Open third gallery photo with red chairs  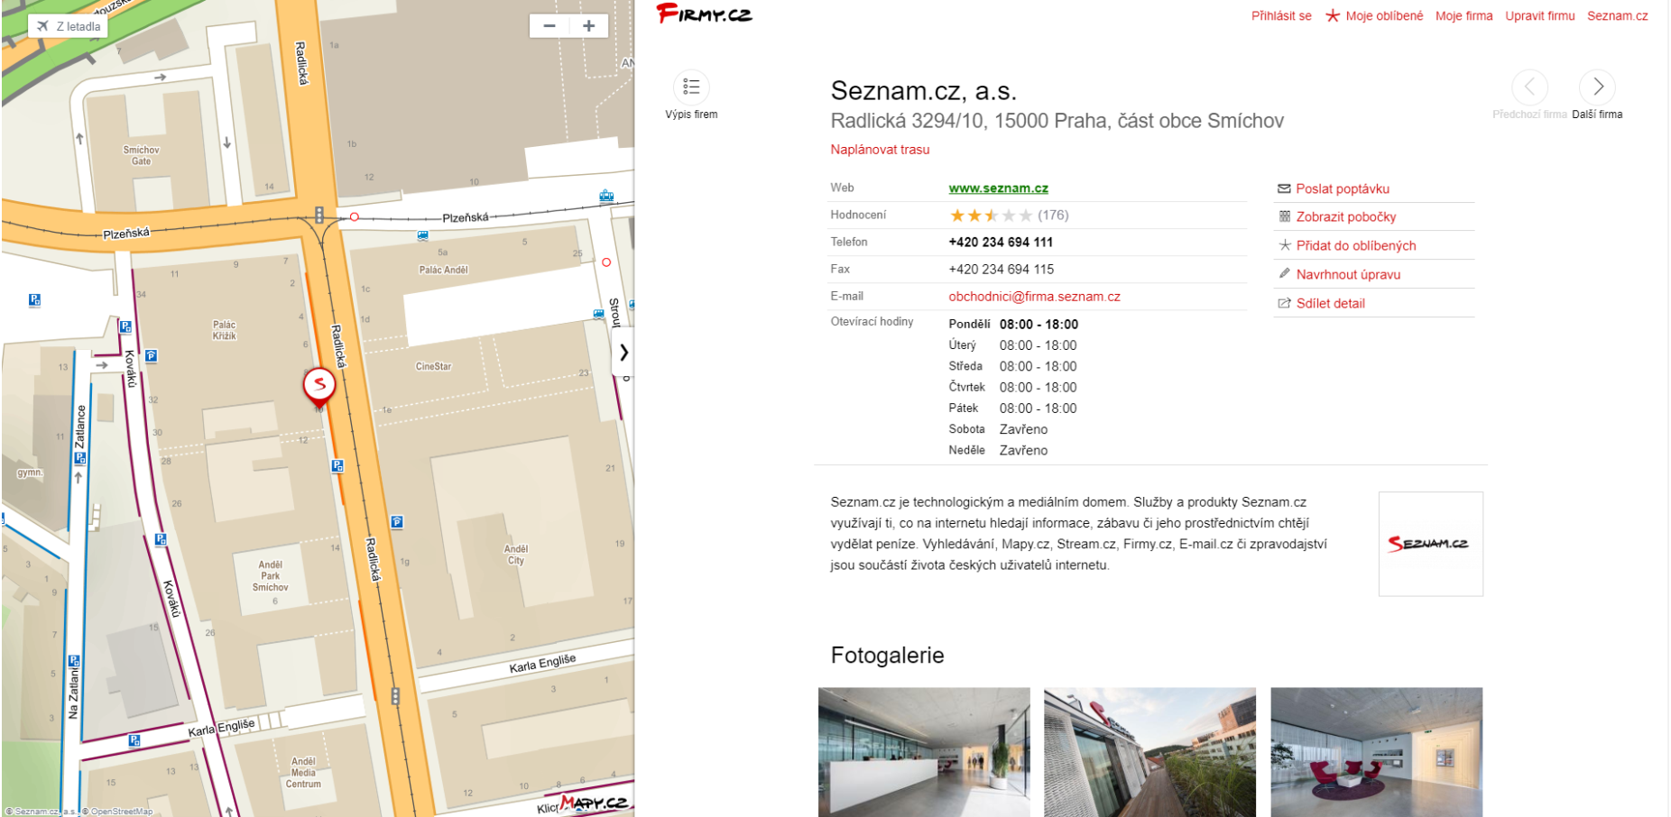(1376, 752)
